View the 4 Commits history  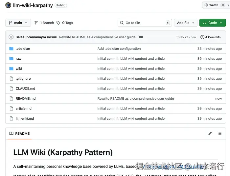coord(211,37)
